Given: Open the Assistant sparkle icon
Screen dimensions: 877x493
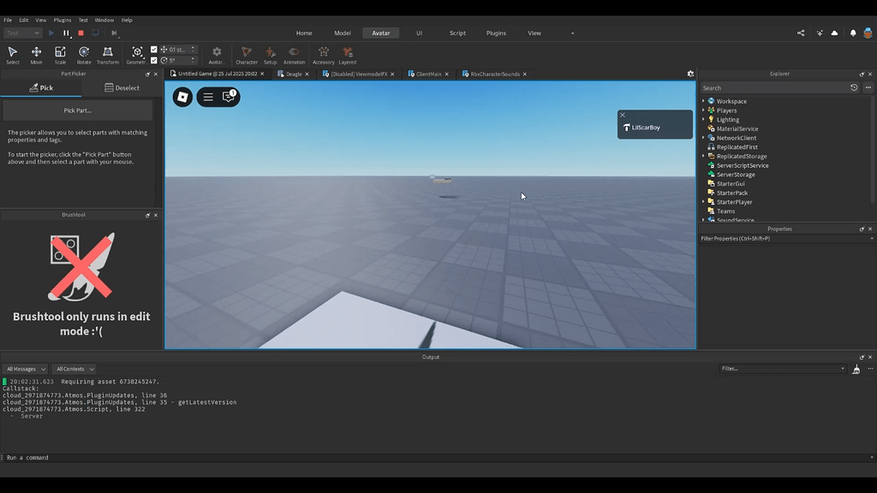Looking at the screenshot, I should click(x=820, y=33).
